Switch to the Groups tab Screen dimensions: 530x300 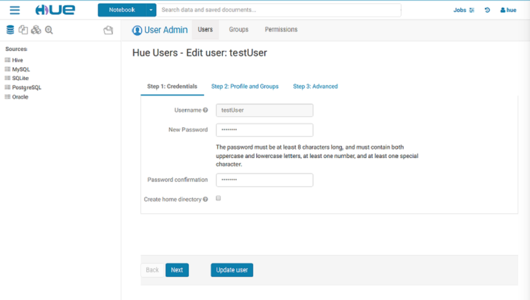238,30
